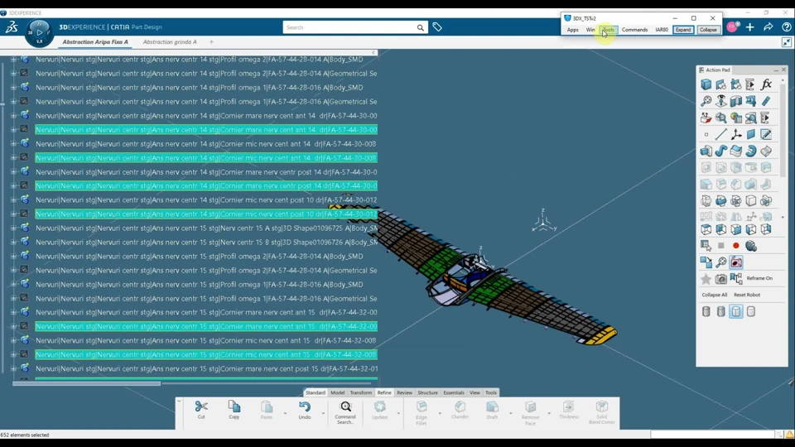The image size is (795, 447).
Task: Add a new tab with the plus
Action: pyautogui.click(x=211, y=42)
